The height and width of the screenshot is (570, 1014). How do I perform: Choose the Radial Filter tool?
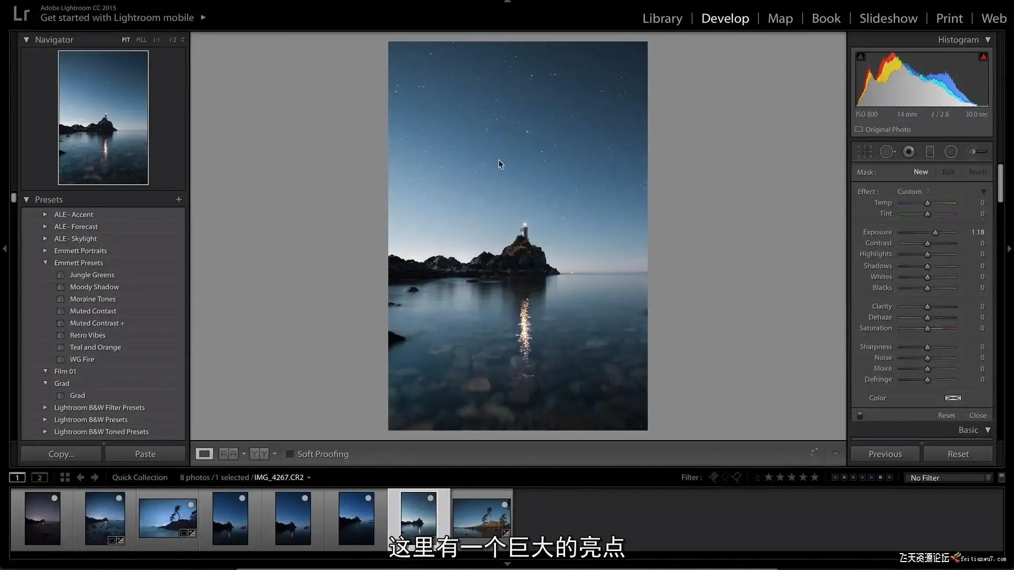951,152
